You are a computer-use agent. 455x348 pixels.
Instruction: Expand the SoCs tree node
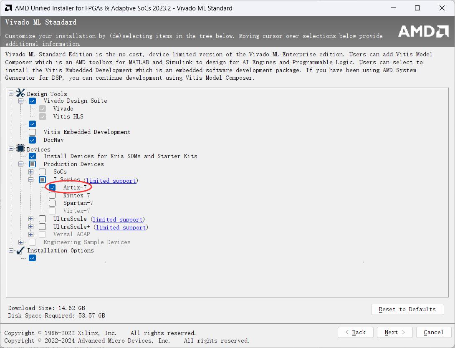pos(31,172)
